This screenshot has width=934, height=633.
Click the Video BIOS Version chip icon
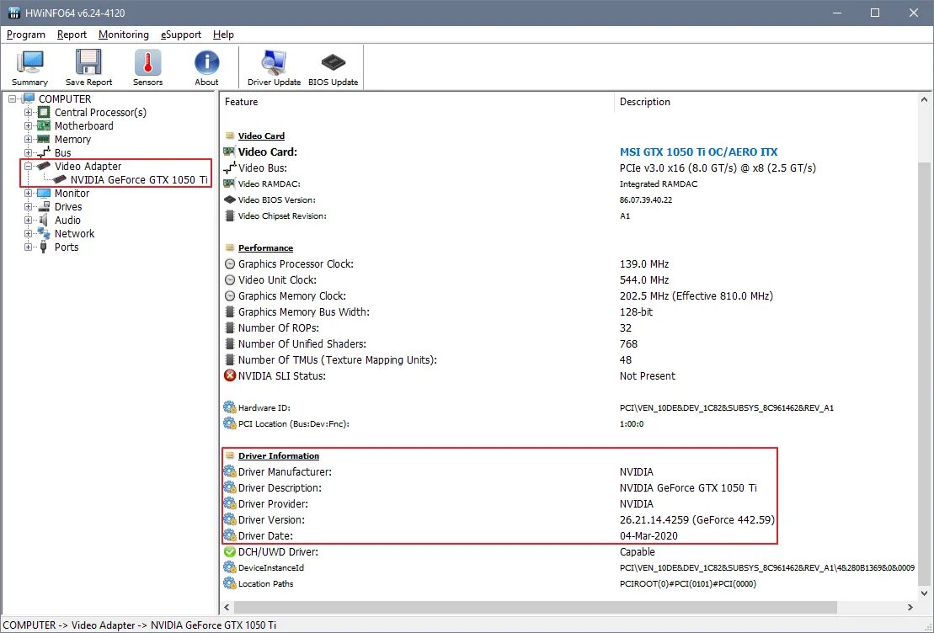pyautogui.click(x=229, y=200)
